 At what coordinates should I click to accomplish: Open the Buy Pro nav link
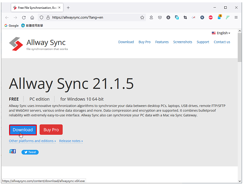[x=145, y=42]
